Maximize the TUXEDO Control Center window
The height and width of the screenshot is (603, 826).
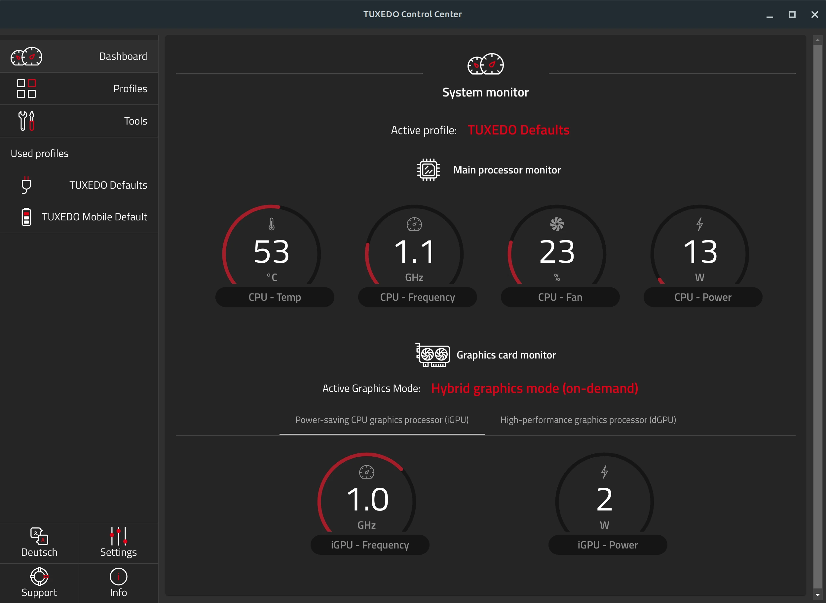pos(792,15)
